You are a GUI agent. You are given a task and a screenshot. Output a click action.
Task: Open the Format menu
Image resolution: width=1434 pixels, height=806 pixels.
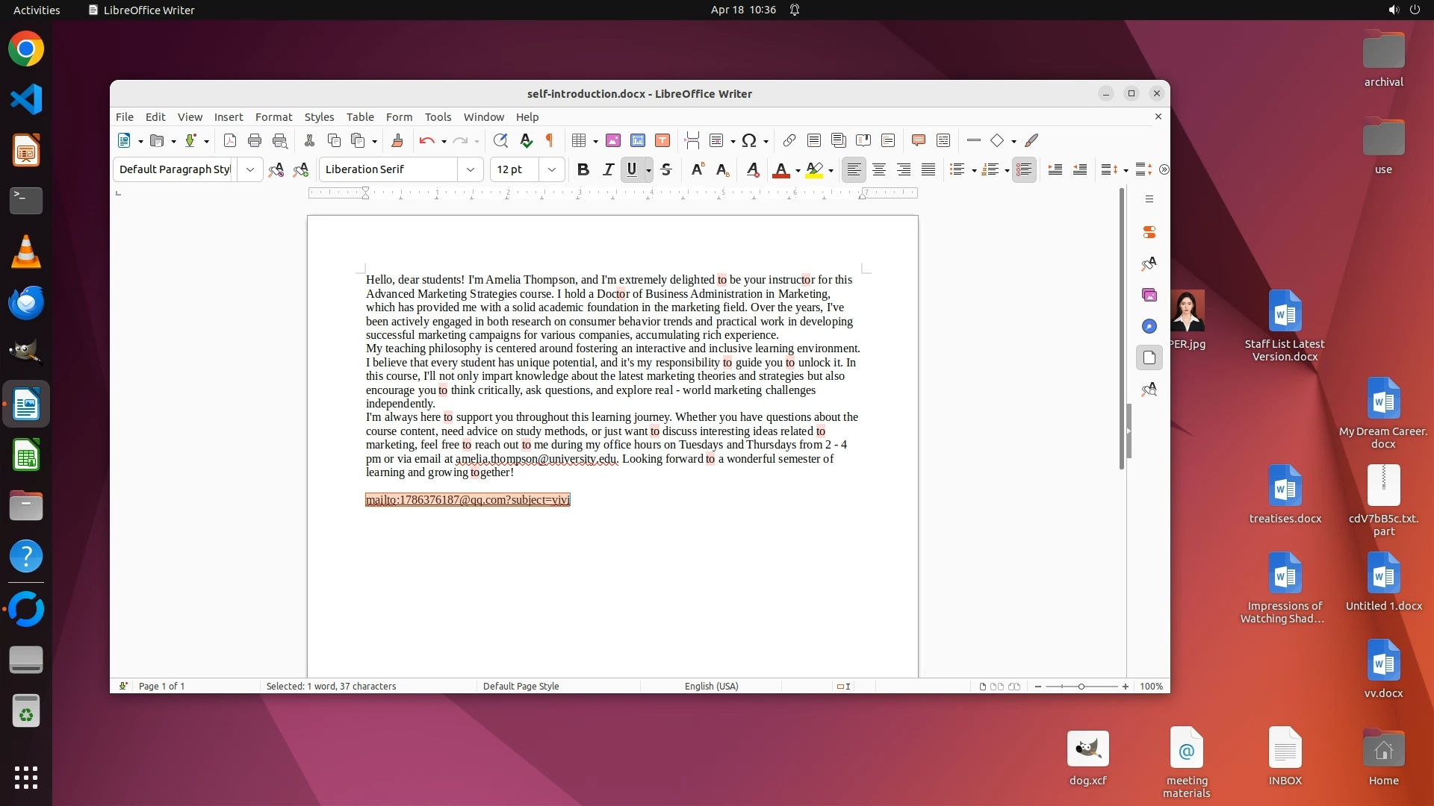click(x=273, y=117)
